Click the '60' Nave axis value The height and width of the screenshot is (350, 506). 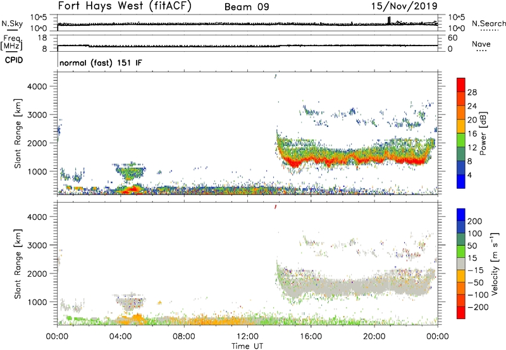pyautogui.click(x=452, y=38)
